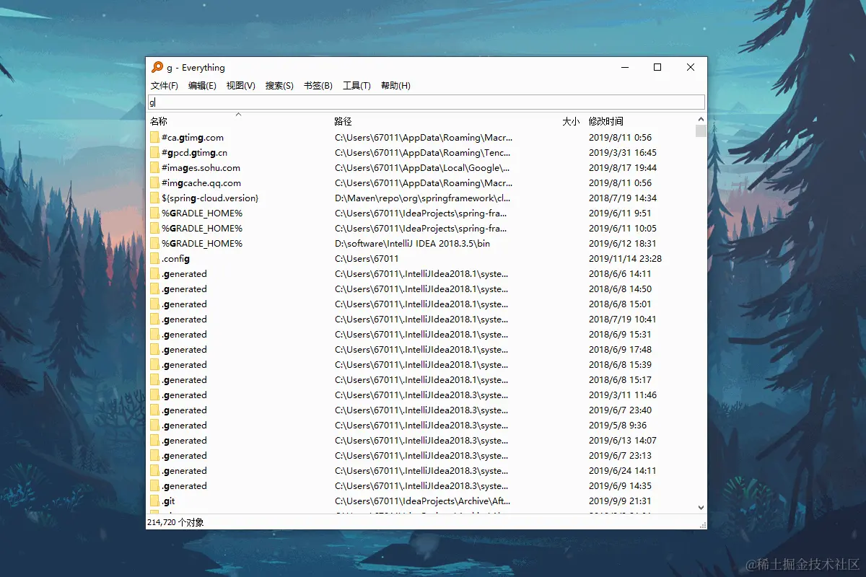Click the Everything magnifier icon in title bar

pyautogui.click(x=157, y=67)
